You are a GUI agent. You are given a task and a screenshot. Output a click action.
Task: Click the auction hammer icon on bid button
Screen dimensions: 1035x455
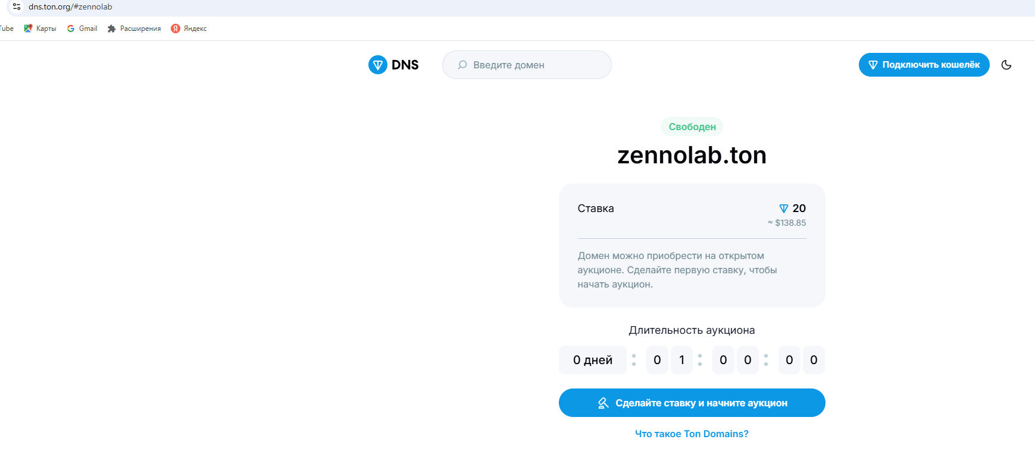click(603, 403)
